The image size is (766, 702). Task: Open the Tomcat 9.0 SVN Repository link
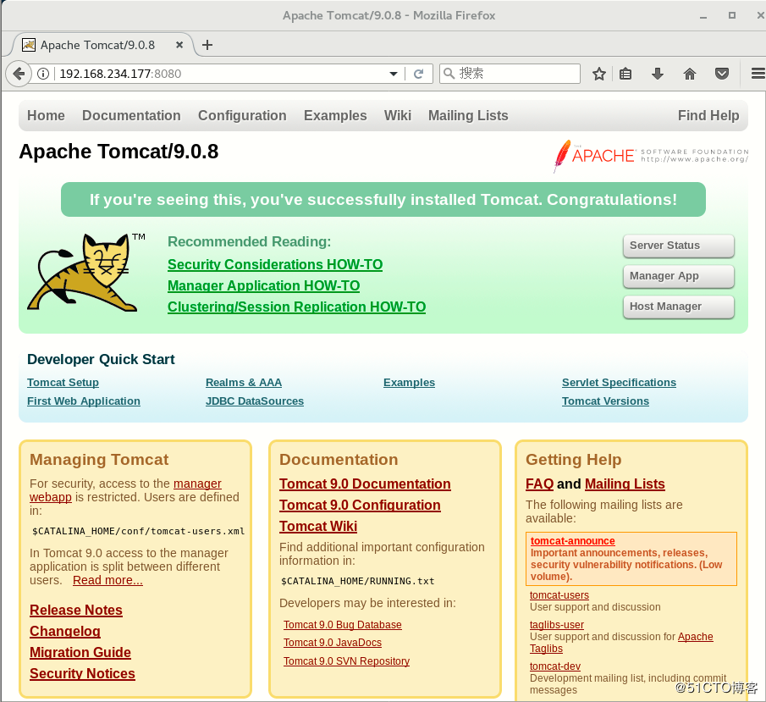click(346, 661)
